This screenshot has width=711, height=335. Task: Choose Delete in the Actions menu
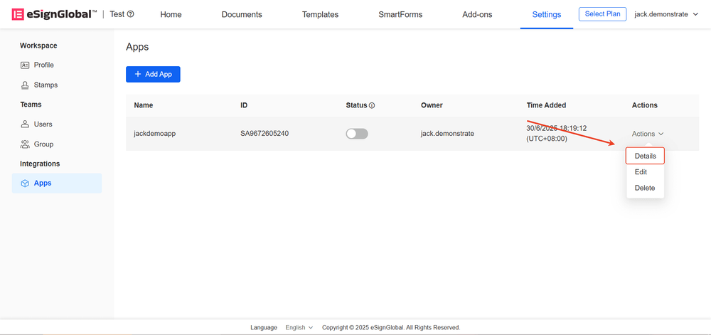(645, 188)
